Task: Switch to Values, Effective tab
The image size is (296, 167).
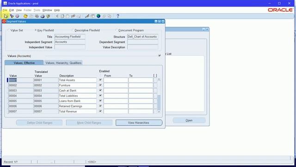Action: [24, 63]
